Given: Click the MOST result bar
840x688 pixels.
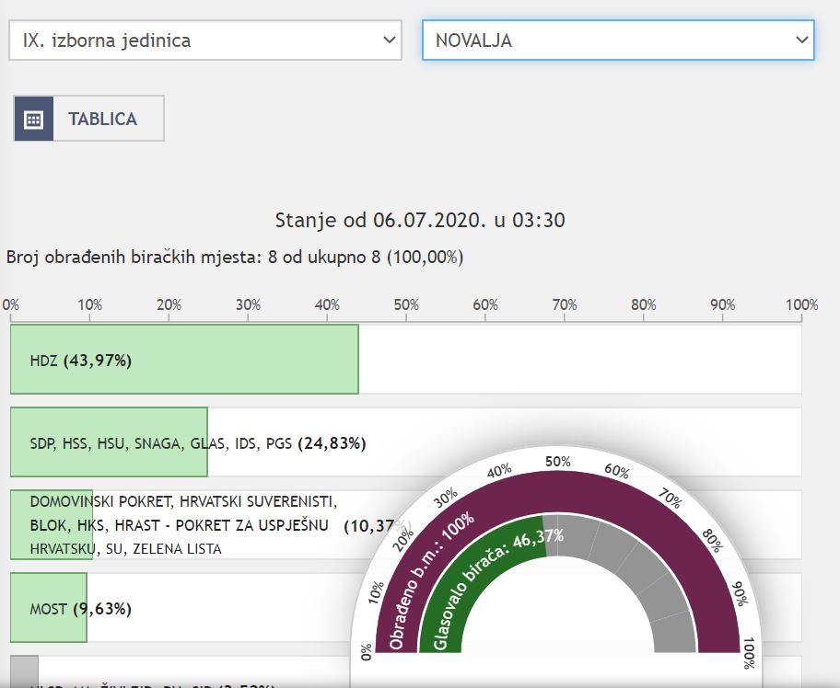Looking at the screenshot, I should tap(48, 608).
